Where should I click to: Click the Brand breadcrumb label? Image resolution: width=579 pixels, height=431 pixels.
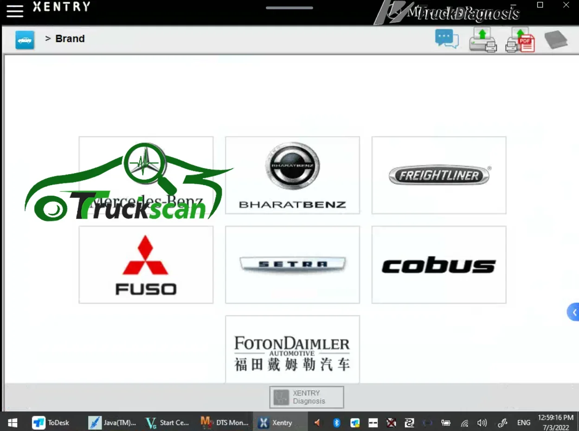[70, 38]
